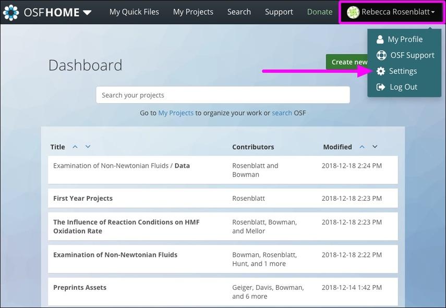Click contributors Bowman, Rosenblatt, Hunt, and 1 more
This screenshot has width=446, height=308.
pos(264,259)
